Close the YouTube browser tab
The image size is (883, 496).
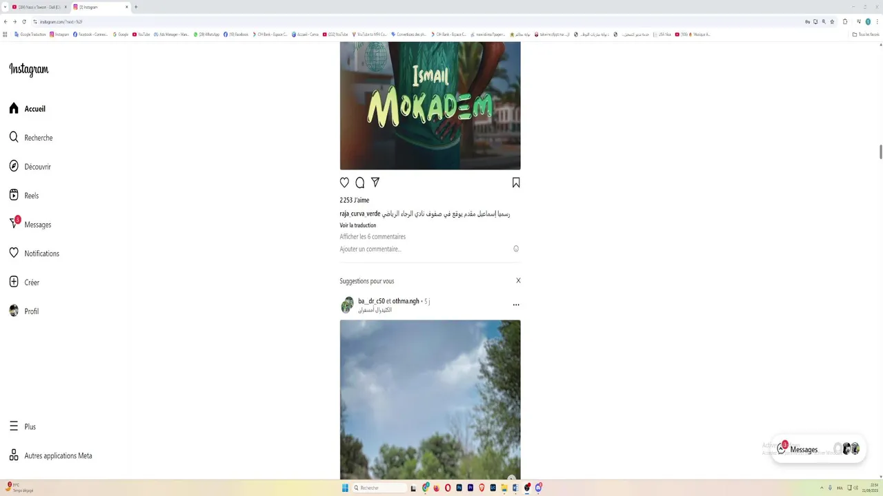66,7
